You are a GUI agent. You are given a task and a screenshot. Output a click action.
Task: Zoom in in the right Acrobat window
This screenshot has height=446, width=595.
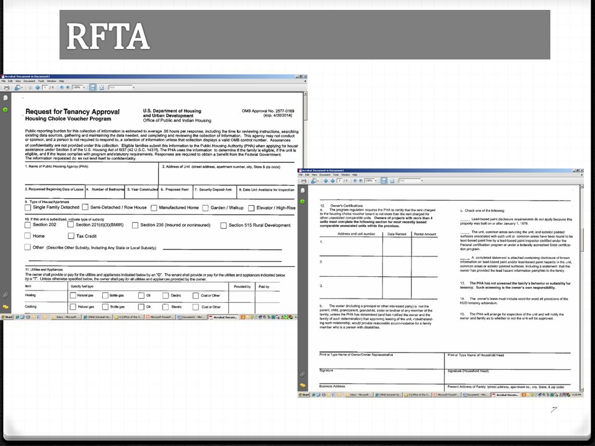tap(361, 180)
